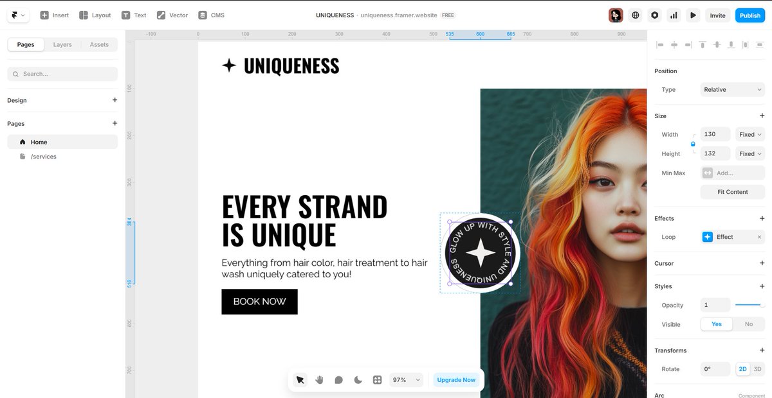Click the Rotate value field 0°
The image size is (772, 398).
point(715,369)
